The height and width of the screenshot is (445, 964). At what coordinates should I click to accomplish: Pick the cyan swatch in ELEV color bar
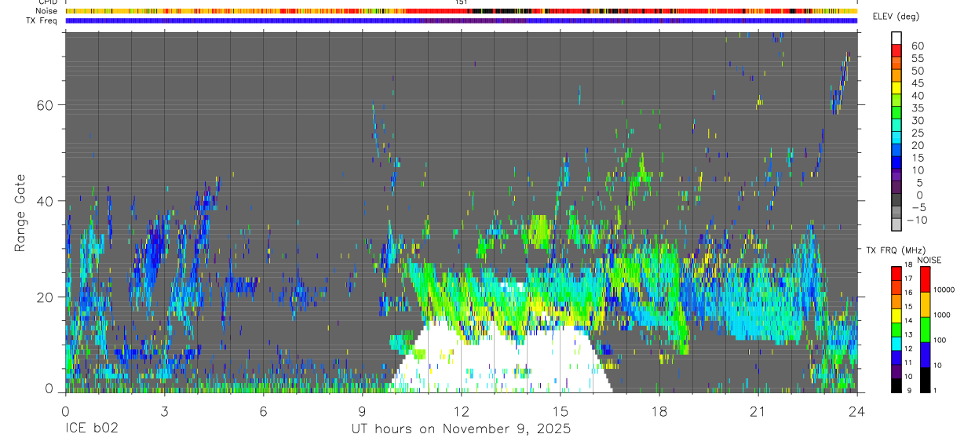896,137
